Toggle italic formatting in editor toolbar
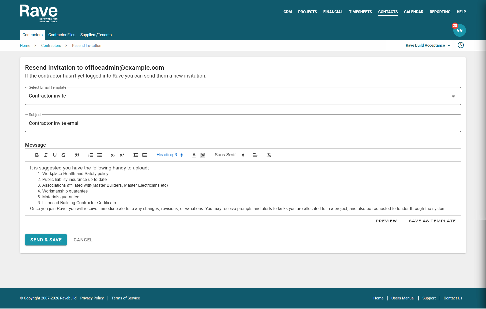Viewport: 486px width, 309px height. point(46,155)
